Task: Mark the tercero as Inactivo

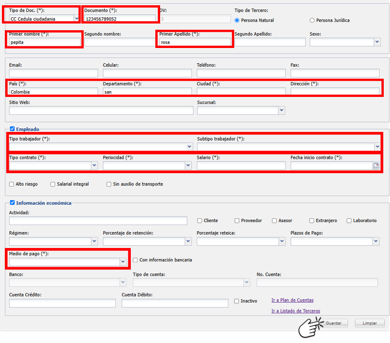Action: (236, 301)
